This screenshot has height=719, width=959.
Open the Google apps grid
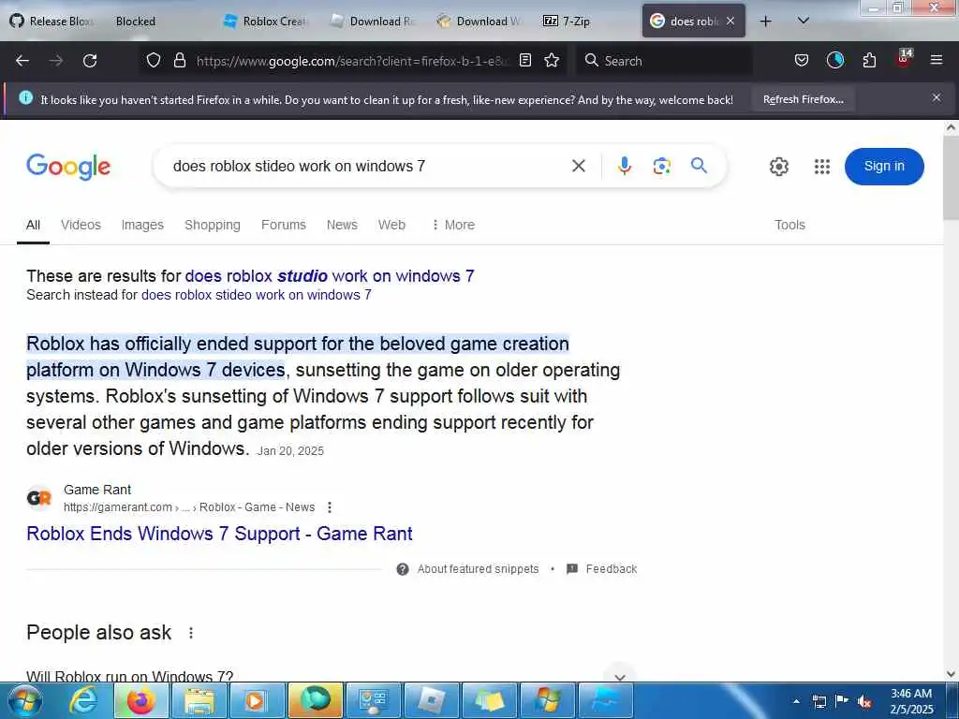(x=822, y=167)
